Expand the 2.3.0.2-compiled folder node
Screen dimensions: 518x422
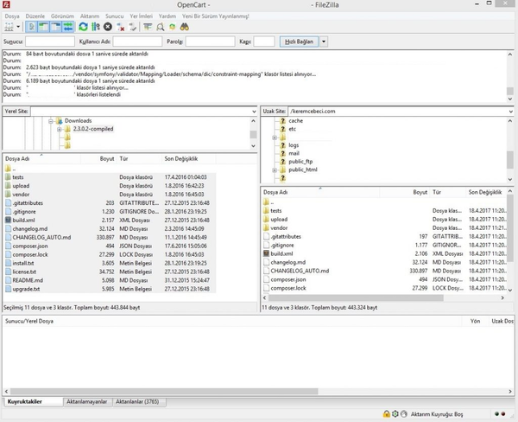pyautogui.click(x=59, y=130)
